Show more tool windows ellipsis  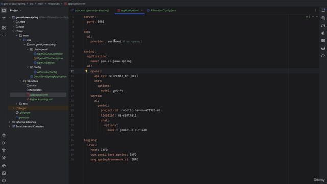[x=4, y=35]
